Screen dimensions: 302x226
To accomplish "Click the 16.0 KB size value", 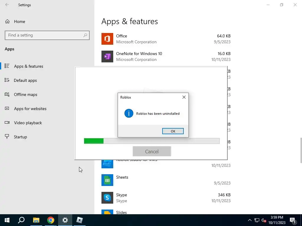I will click(x=224, y=54).
